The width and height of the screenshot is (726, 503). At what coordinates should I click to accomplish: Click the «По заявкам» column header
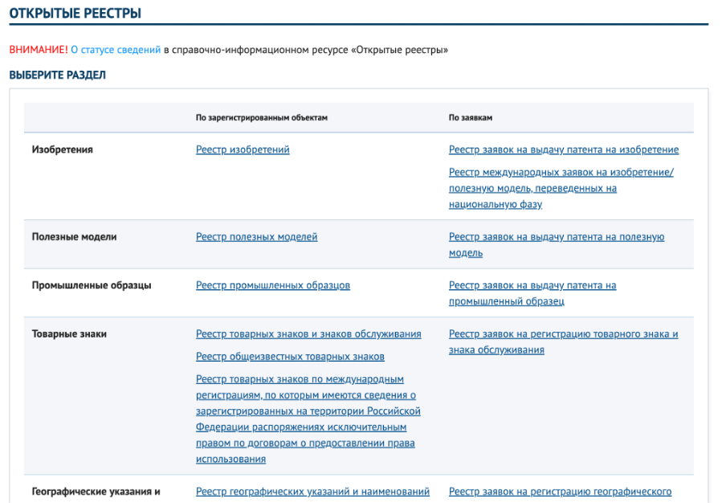point(471,117)
